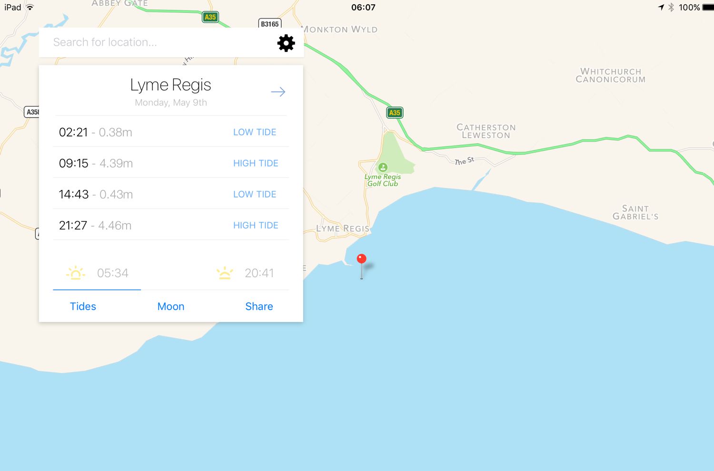
Task: Tap the Whitchurch Canonicorum map label
Action: 611,75
